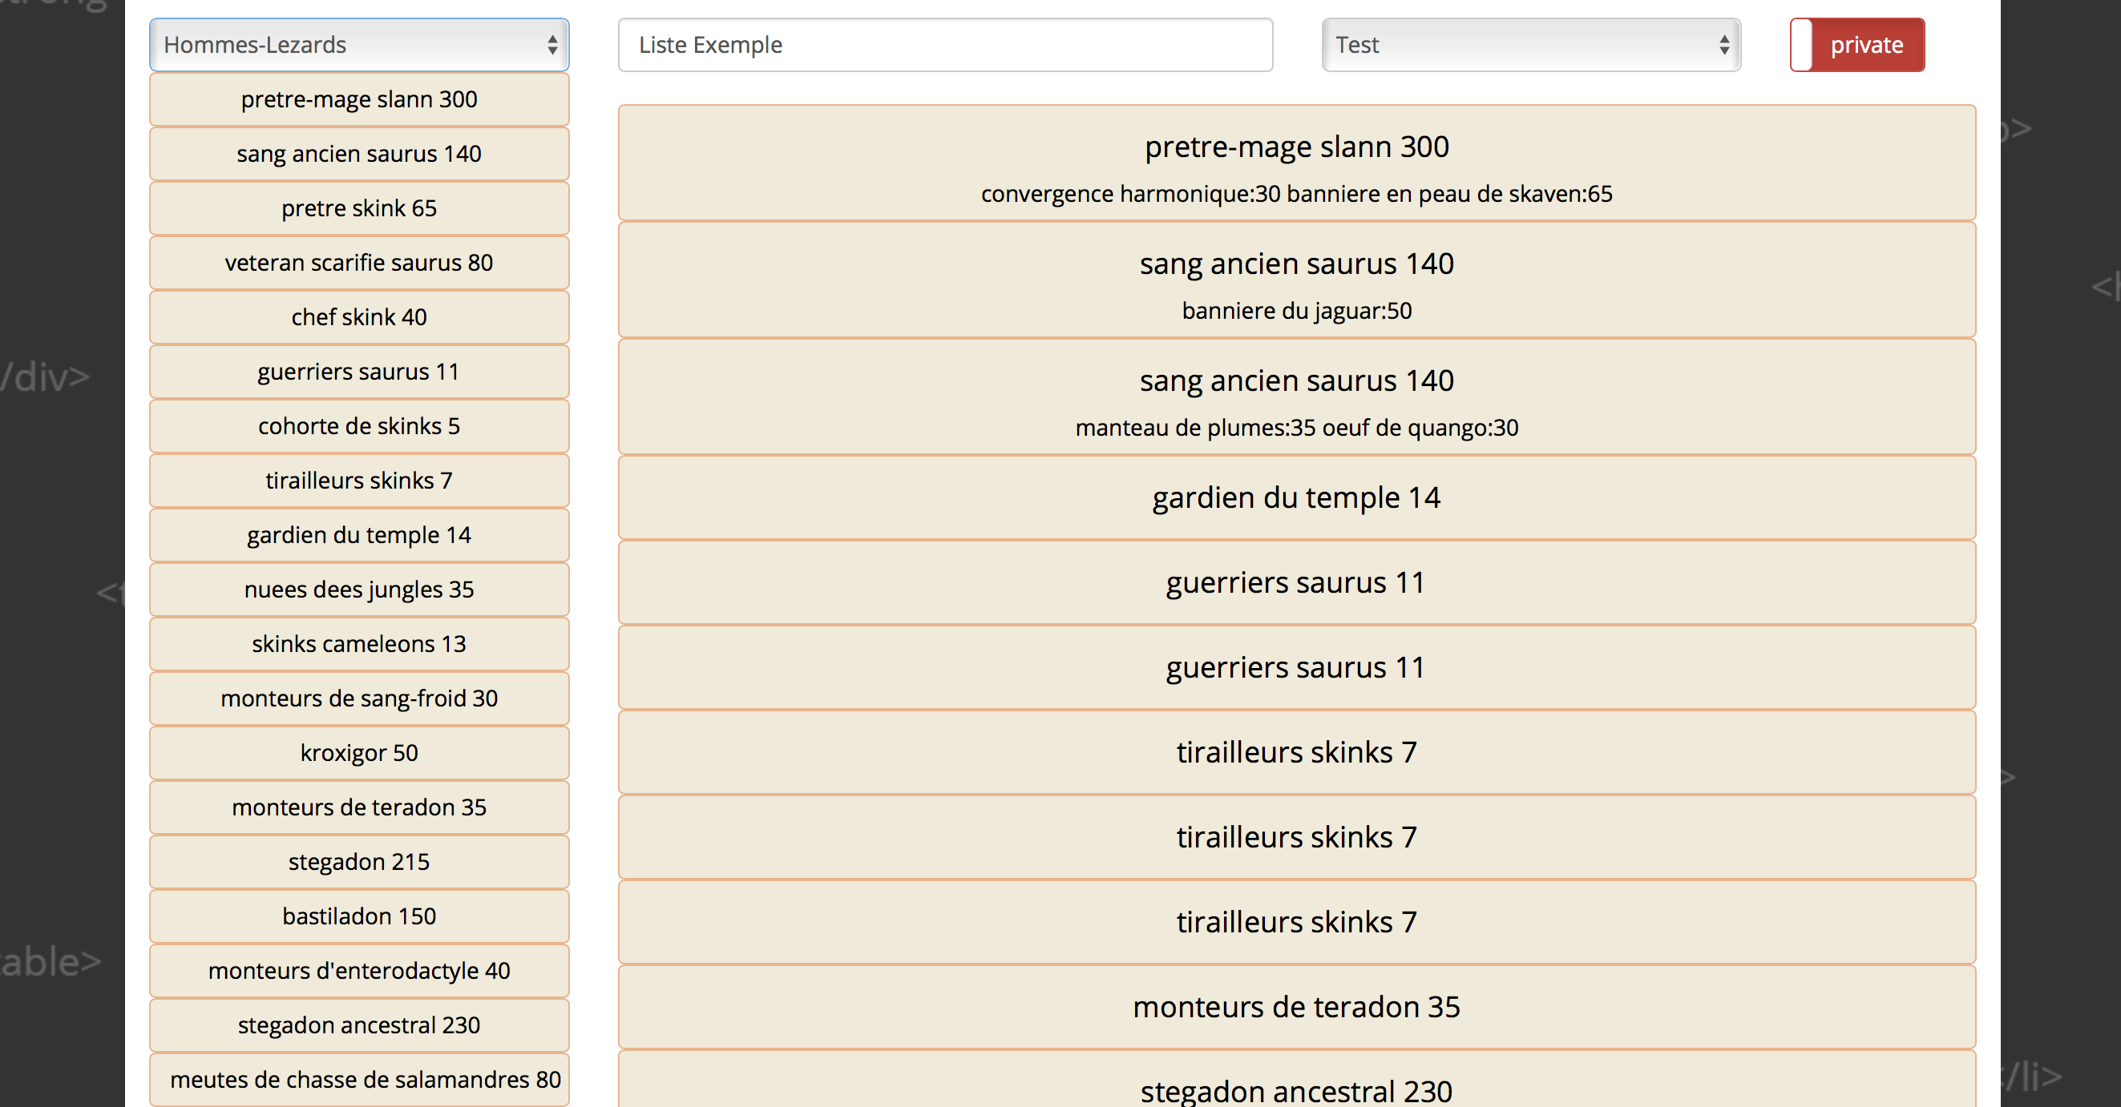This screenshot has height=1107, width=2121.
Task: Toggle the private visibility switch
Action: [x=1856, y=44]
